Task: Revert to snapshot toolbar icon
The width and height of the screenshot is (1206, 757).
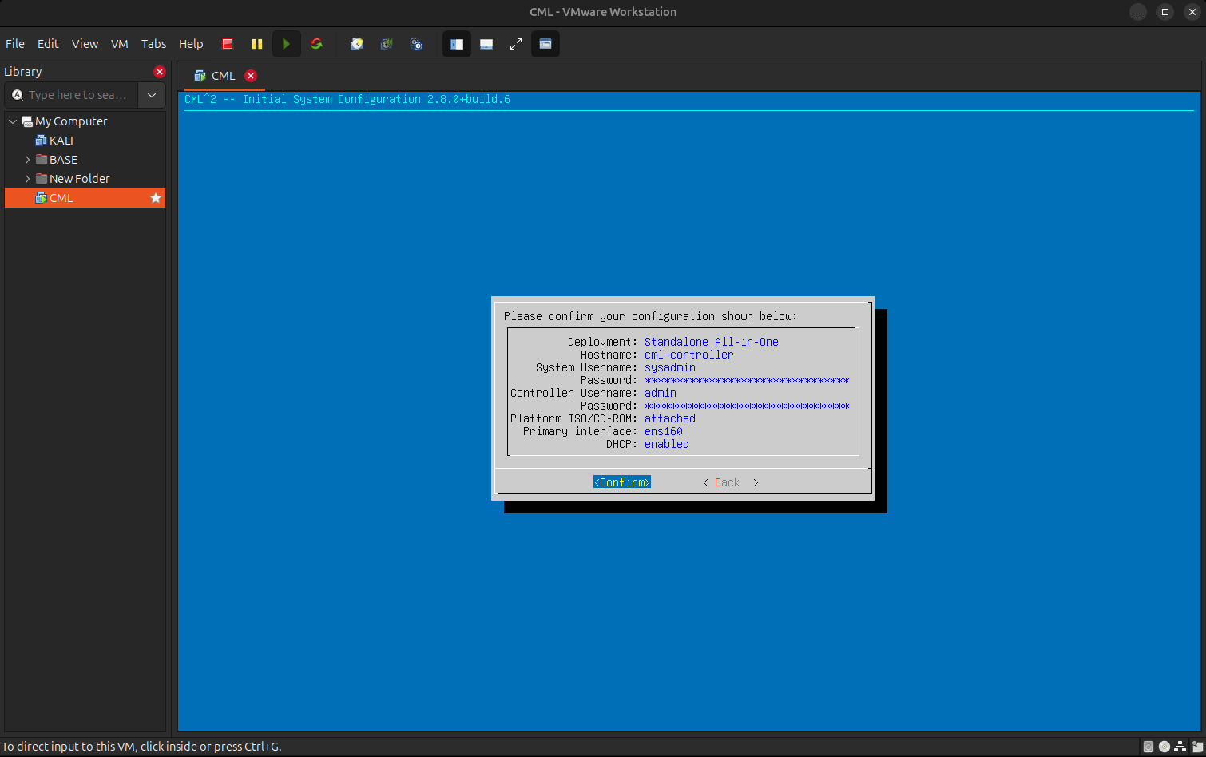Action: click(387, 44)
